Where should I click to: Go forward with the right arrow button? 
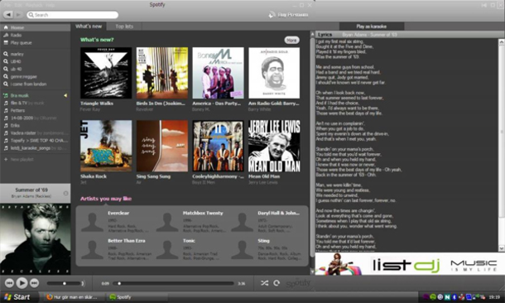(18, 15)
